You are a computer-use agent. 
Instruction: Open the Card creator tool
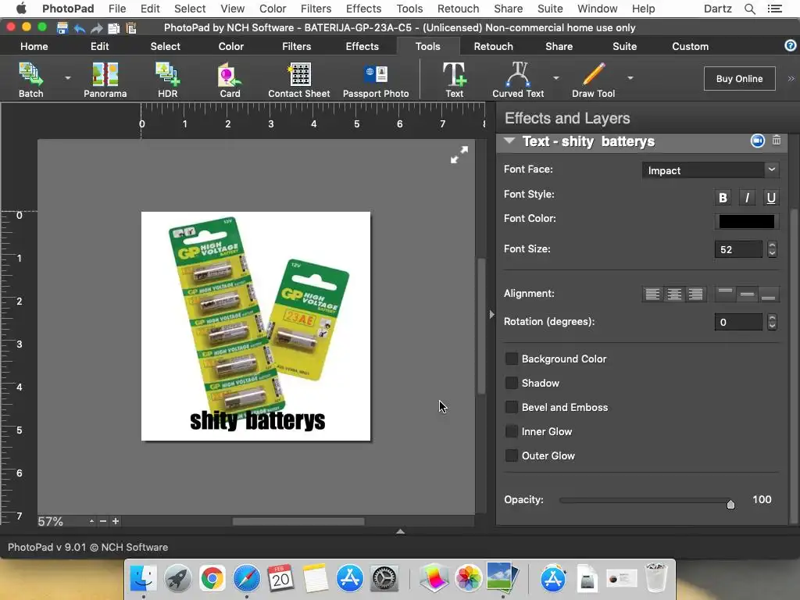pyautogui.click(x=230, y=80)
